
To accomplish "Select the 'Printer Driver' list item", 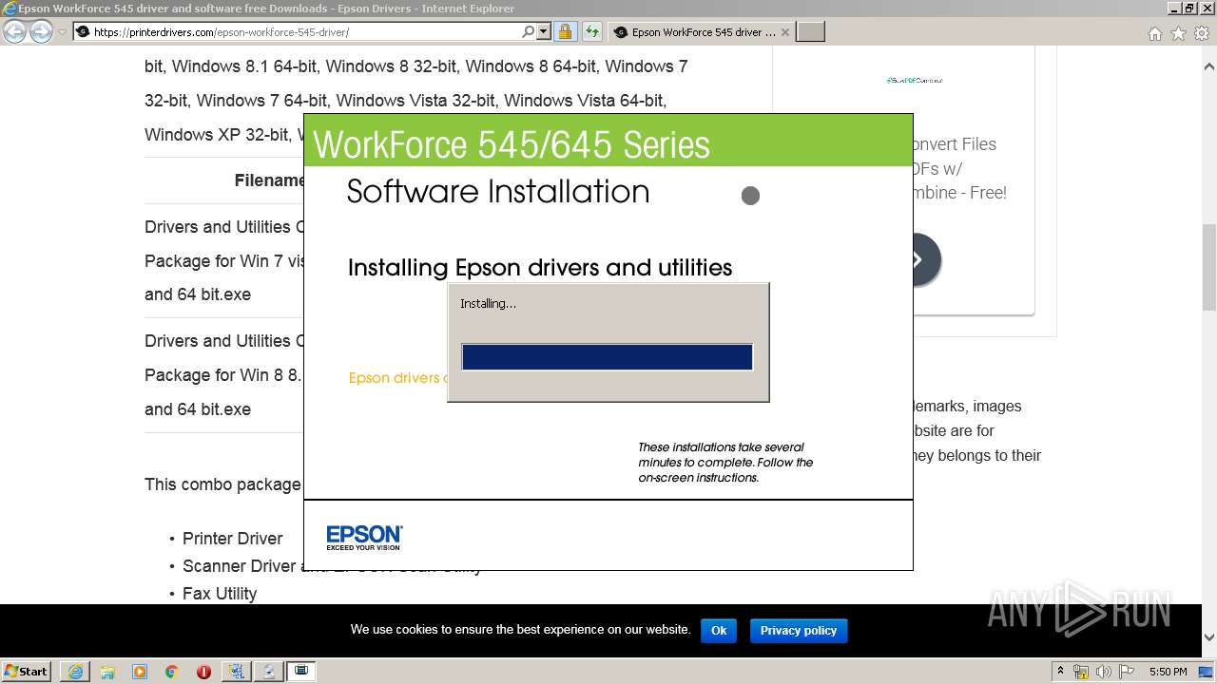I will 233,539.
